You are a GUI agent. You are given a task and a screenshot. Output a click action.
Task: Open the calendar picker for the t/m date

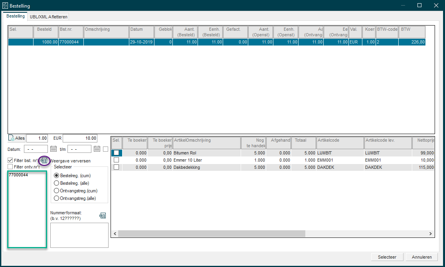97,149
